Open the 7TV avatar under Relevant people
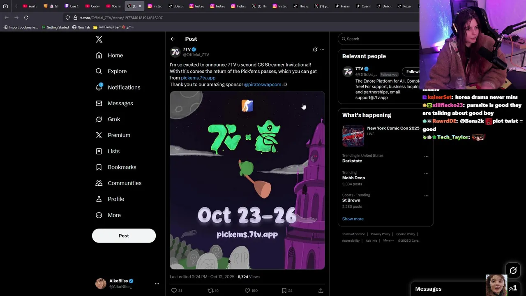 348,72
